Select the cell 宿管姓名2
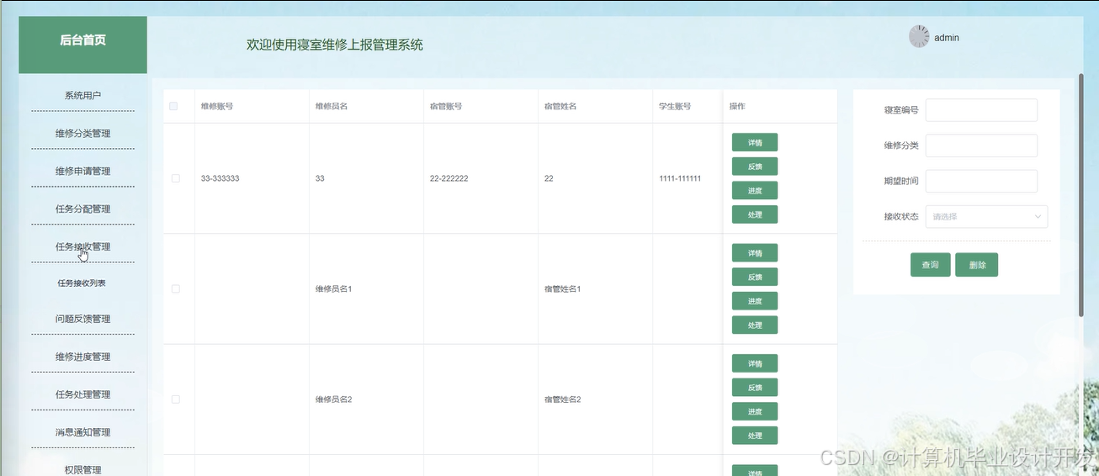The height and width of the screenshot is (476, 1099). (x=563, y=399)
